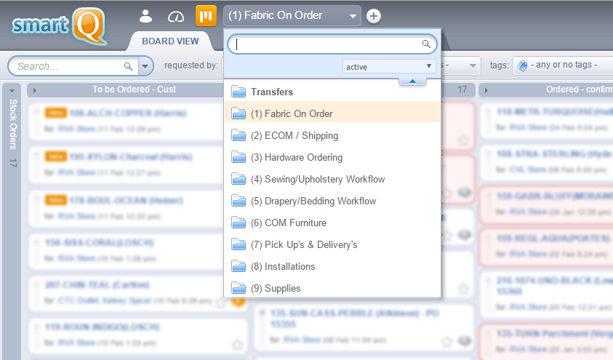Select the orange board view icon
Image resolution: width=613 pixels, height=360 pixels.
point(206,15)
